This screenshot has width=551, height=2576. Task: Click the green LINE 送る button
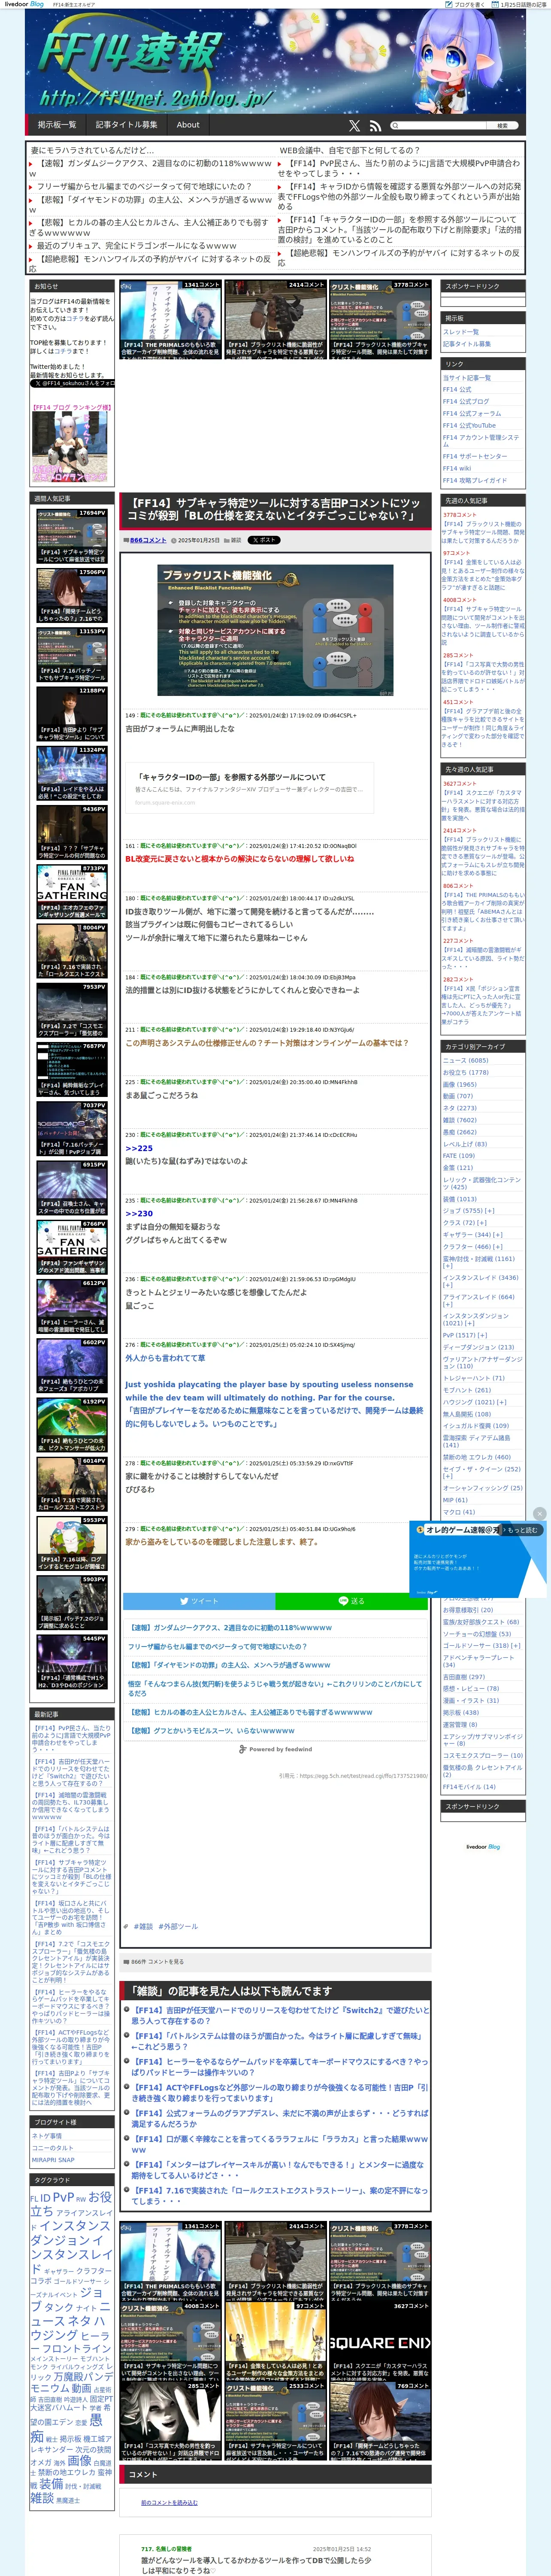(352, 1601)
